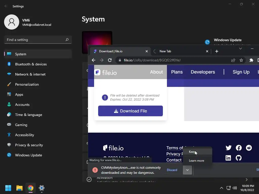259x194 pixels.
Task: Click the Find a setting search box
Action: [38, 40]
